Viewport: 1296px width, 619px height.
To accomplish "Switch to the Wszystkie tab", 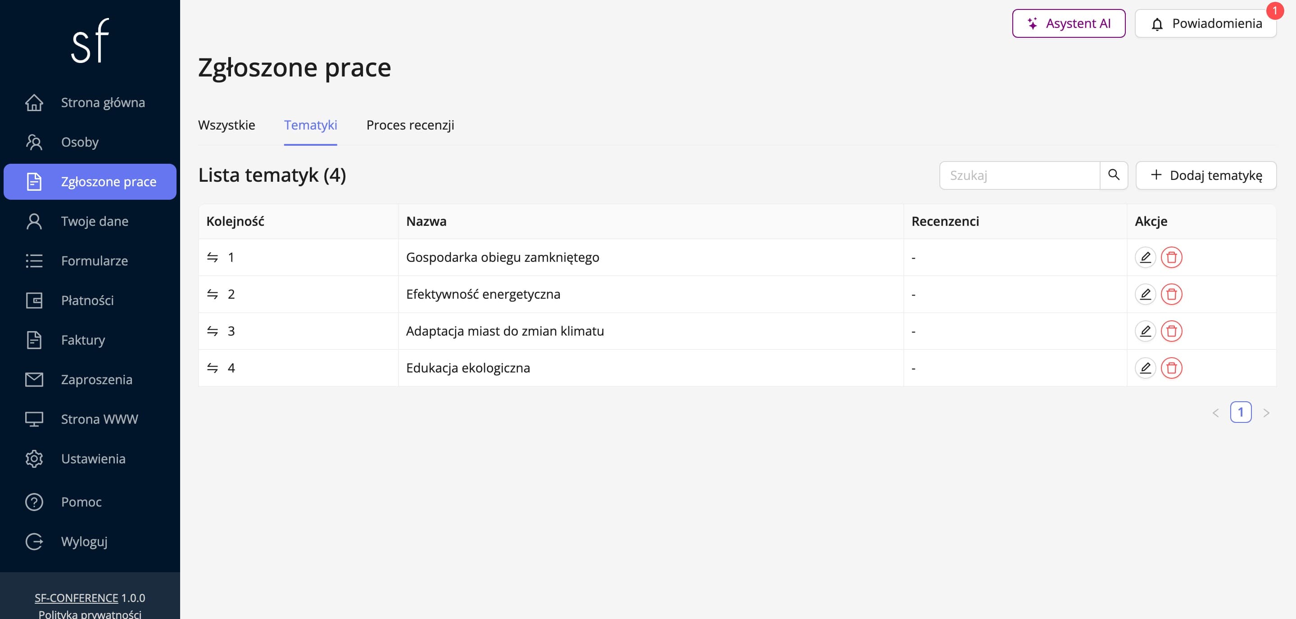I will (227, 125).
